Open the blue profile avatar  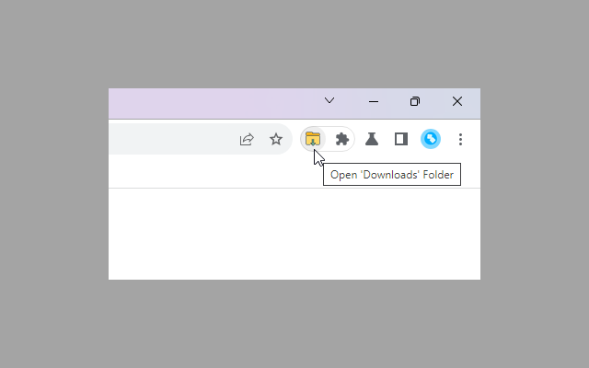point(431,139)
